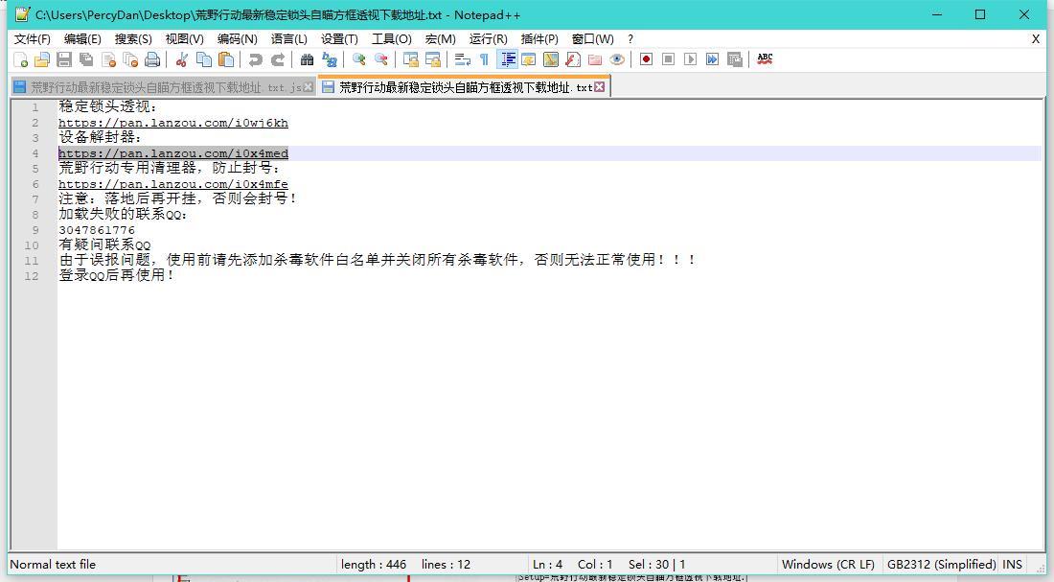This screenshot has height=582, width=1054.
Task: Close the txt.js tab with its X
Action: (308, 87)
